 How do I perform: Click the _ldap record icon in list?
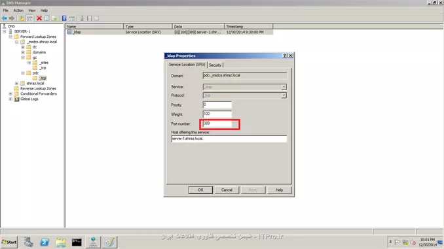[69, 32]
